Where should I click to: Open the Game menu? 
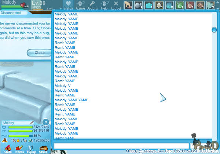[80, 4]
